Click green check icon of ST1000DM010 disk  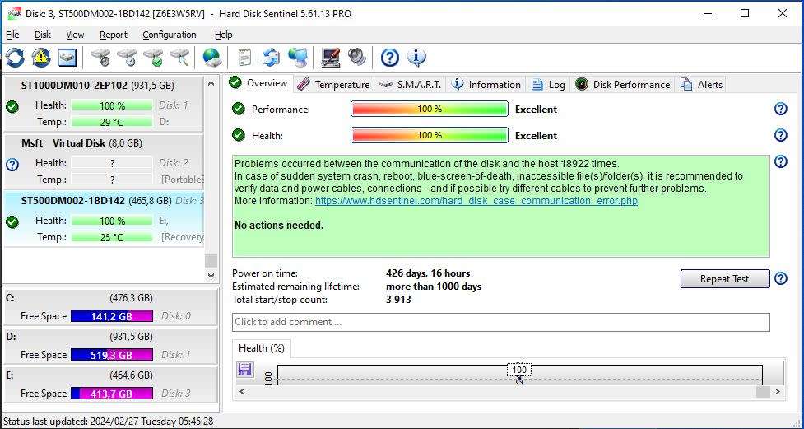point(12,107)
